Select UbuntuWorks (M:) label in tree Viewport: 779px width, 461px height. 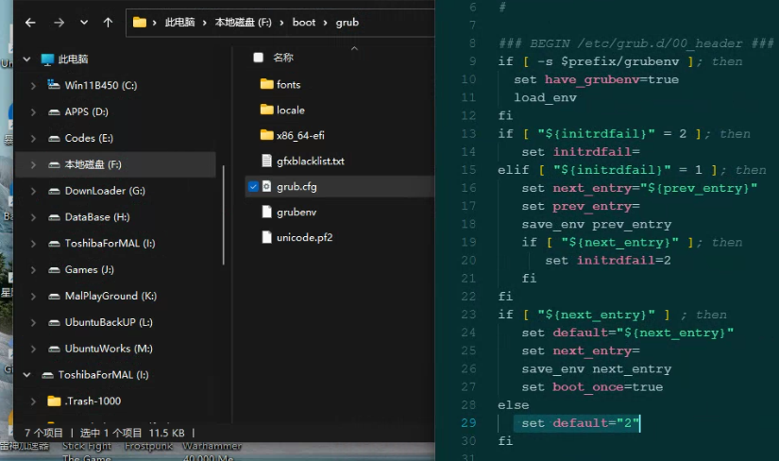109,350
